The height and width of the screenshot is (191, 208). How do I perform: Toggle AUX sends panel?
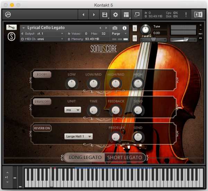coord(200,34)
